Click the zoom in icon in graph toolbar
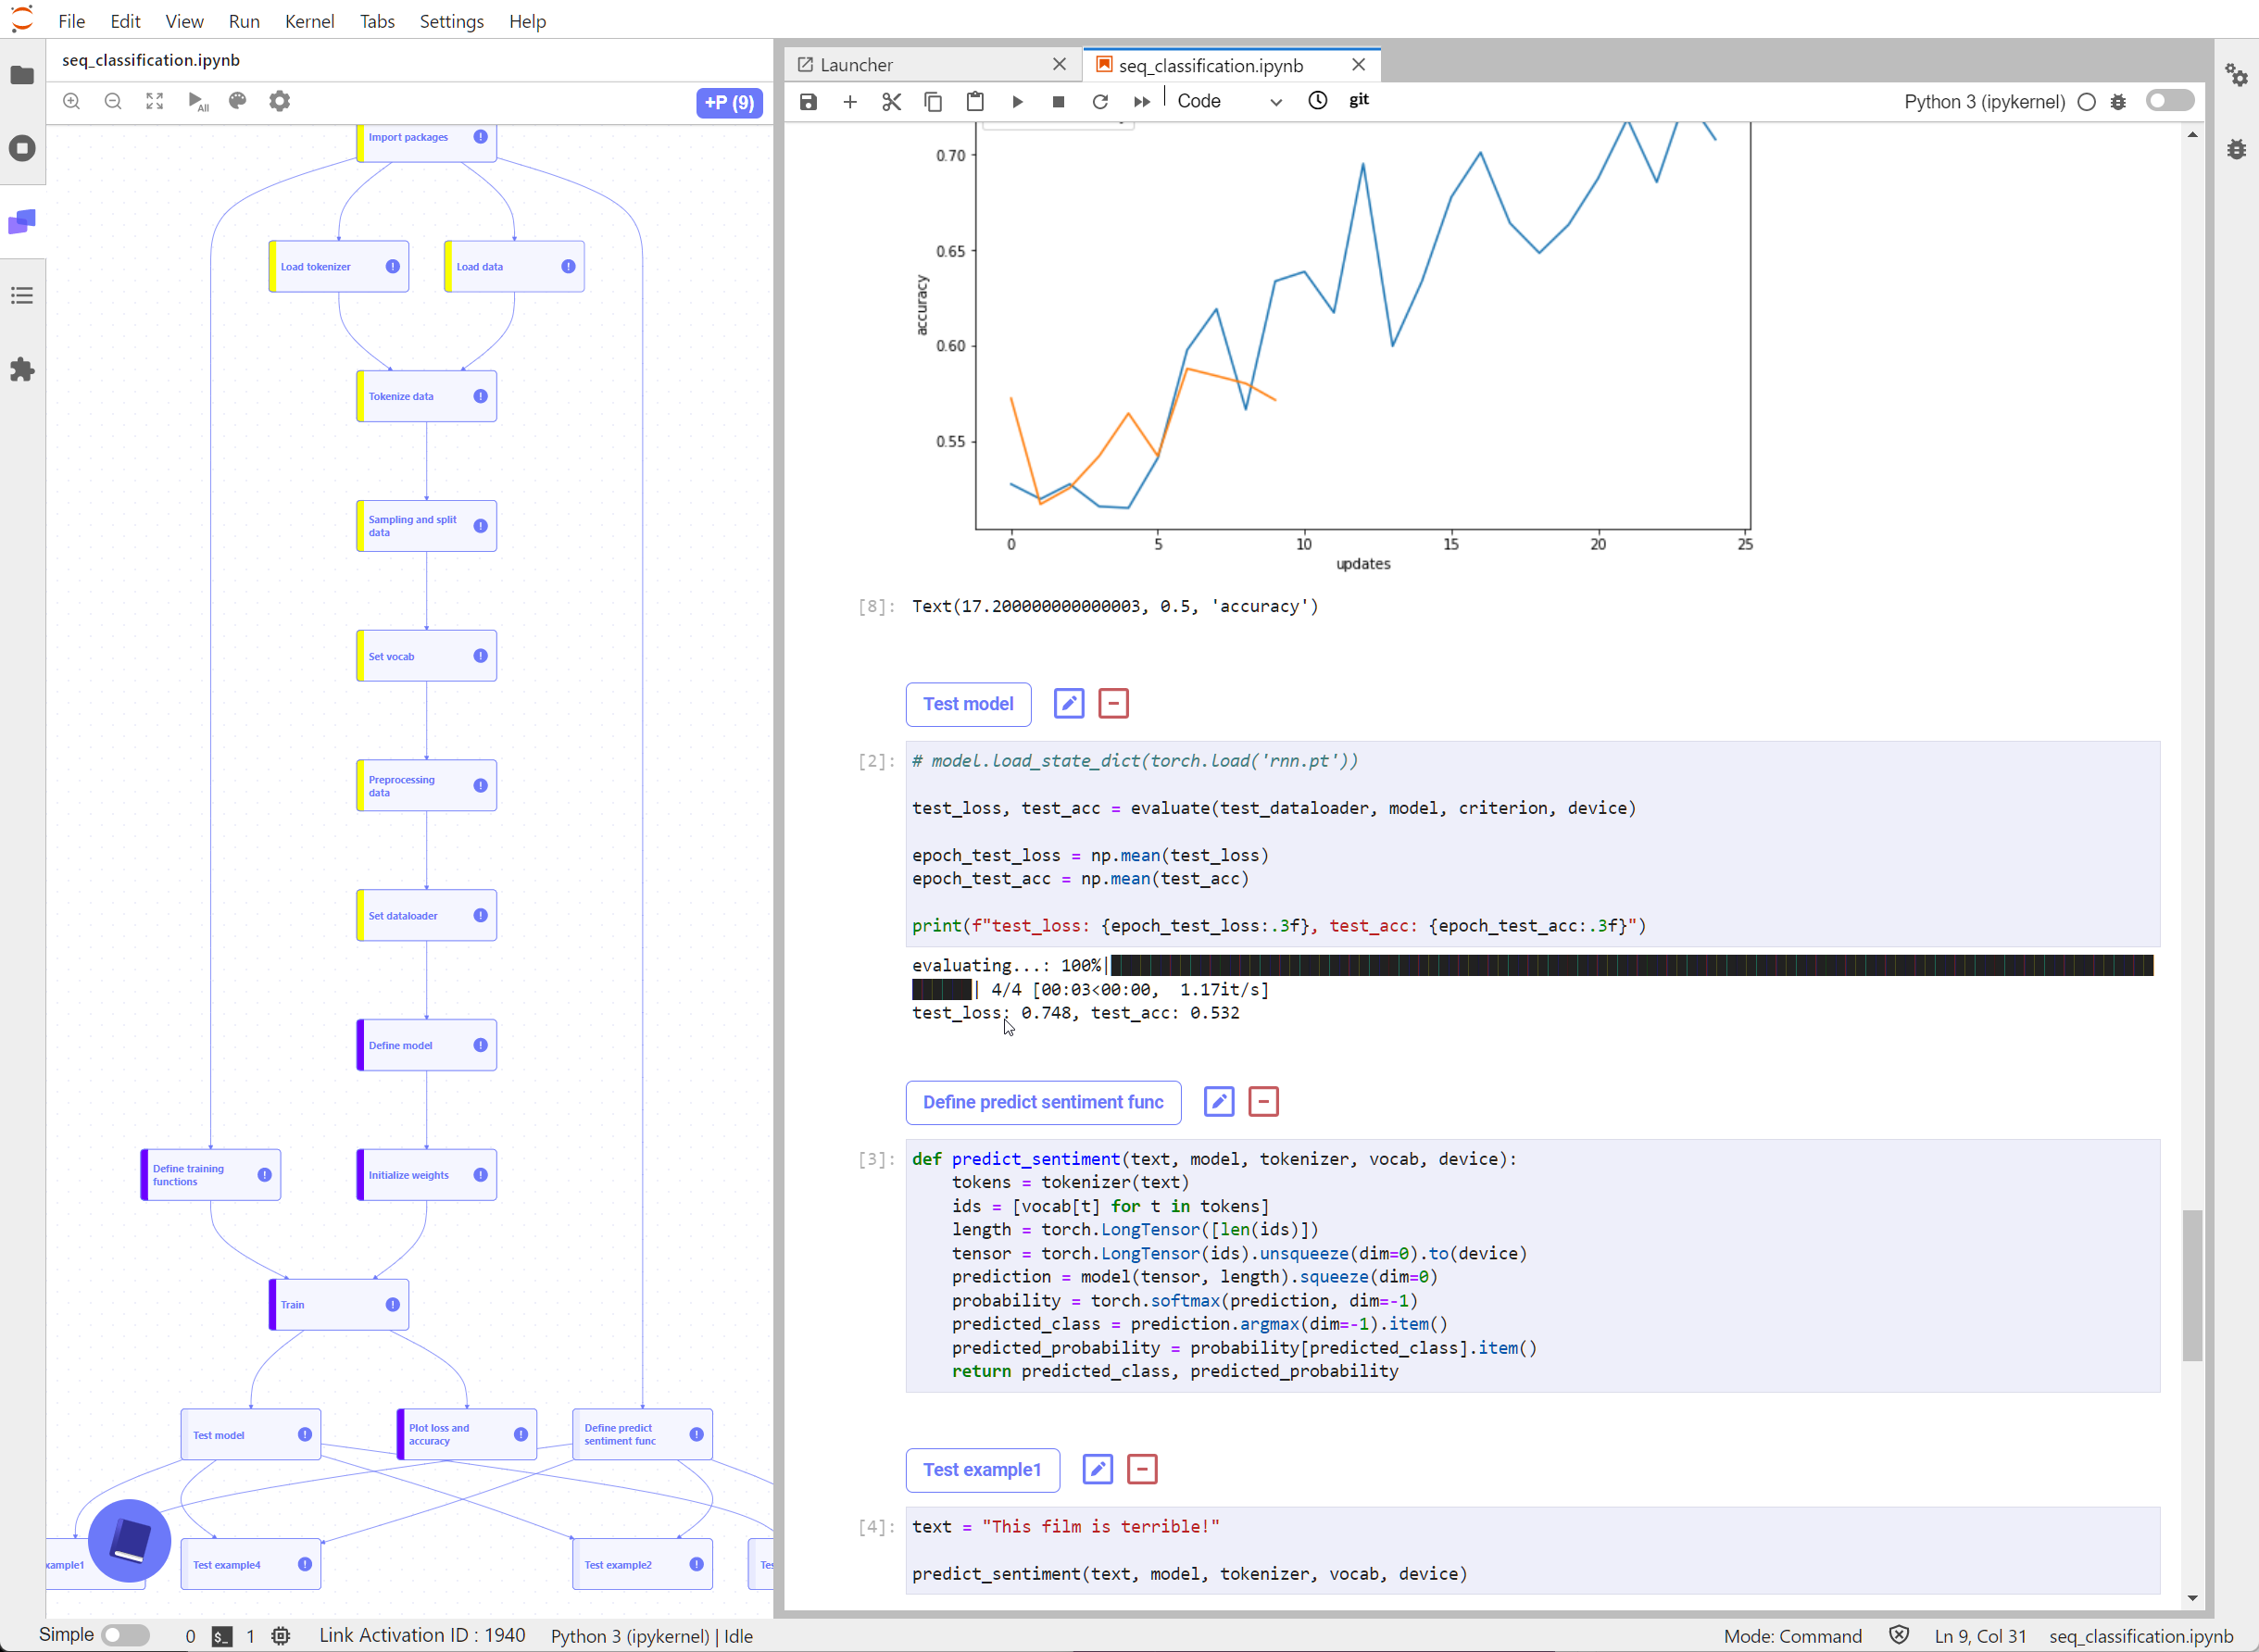Image resolution: width=2259 pixels, height=1652 pixels. 72,101
